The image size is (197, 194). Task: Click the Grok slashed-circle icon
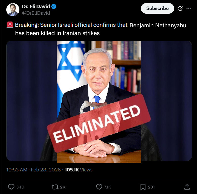point(180,9)
